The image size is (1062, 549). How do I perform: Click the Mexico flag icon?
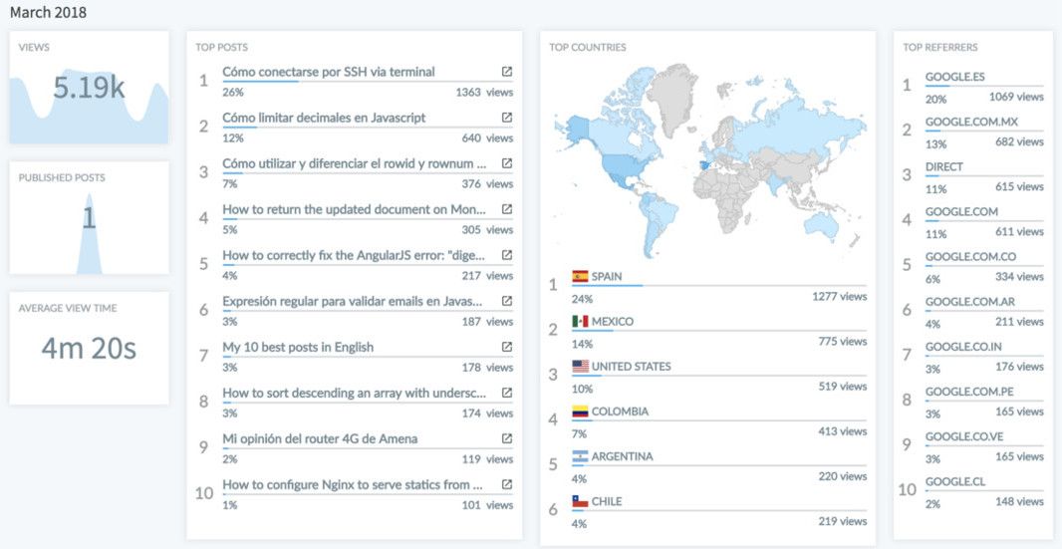(580, 321)
